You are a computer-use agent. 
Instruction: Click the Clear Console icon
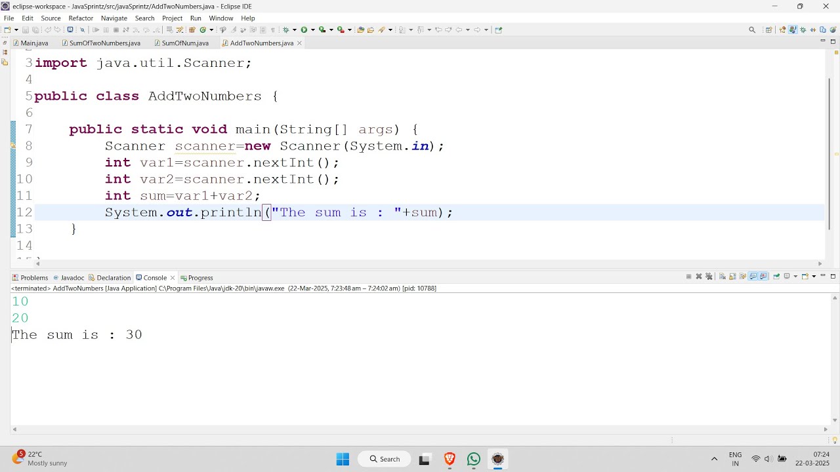(722, 277)
